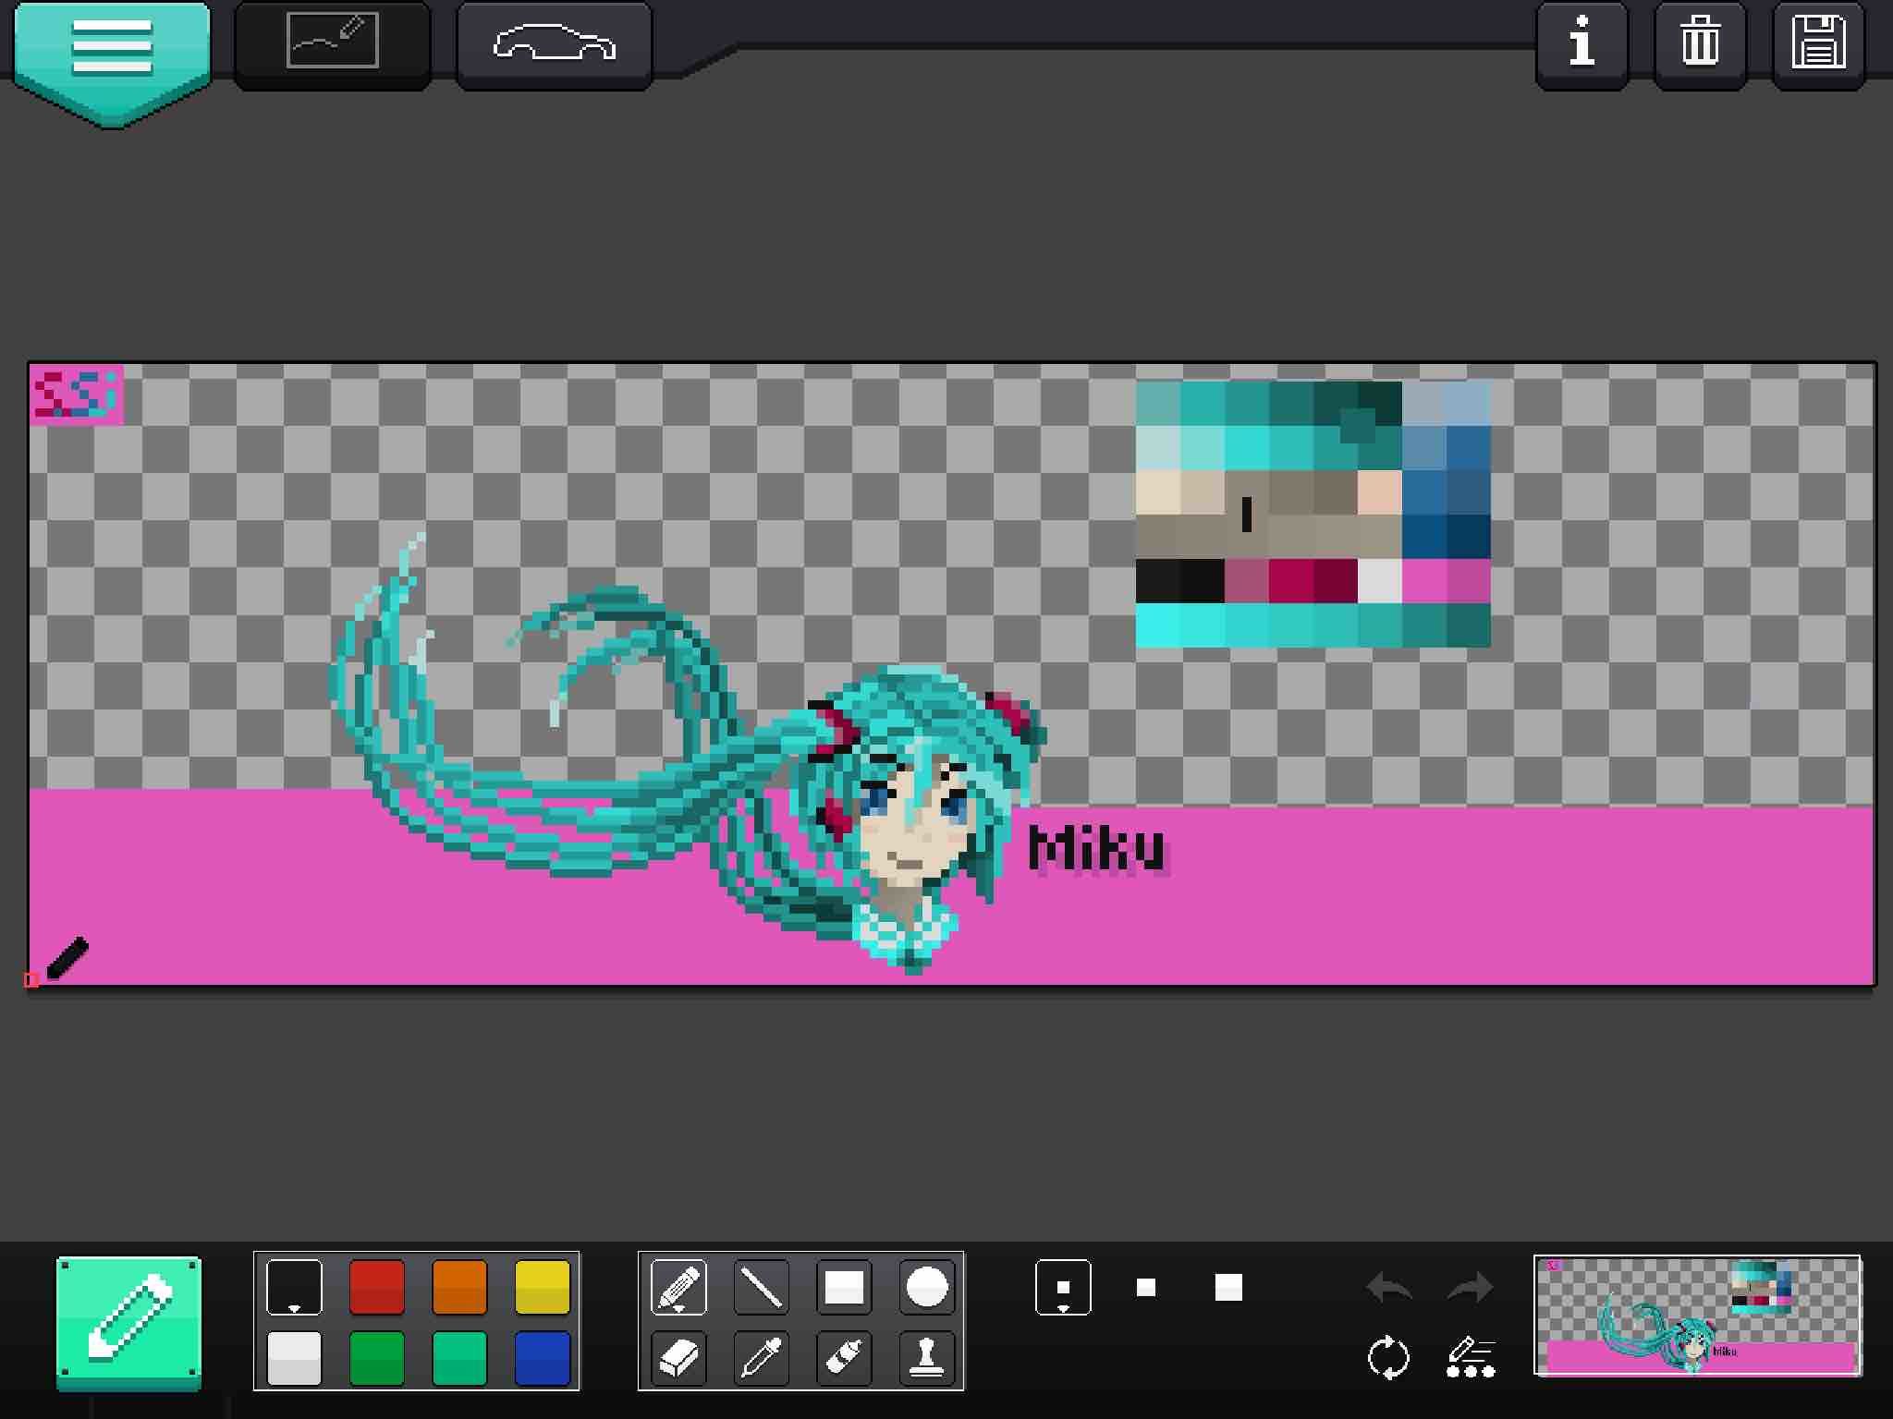The height and width of the screenshot is (1419, 1893).
Task: Select the blue color swatch
Action: pyautogui.click(x=543, y=1358)
